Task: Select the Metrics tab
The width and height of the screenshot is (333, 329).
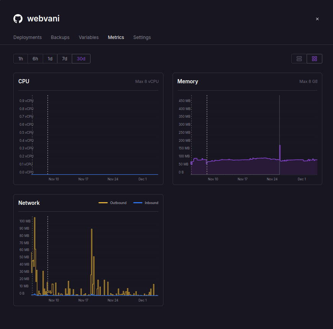Action: [x=116, y=37]
